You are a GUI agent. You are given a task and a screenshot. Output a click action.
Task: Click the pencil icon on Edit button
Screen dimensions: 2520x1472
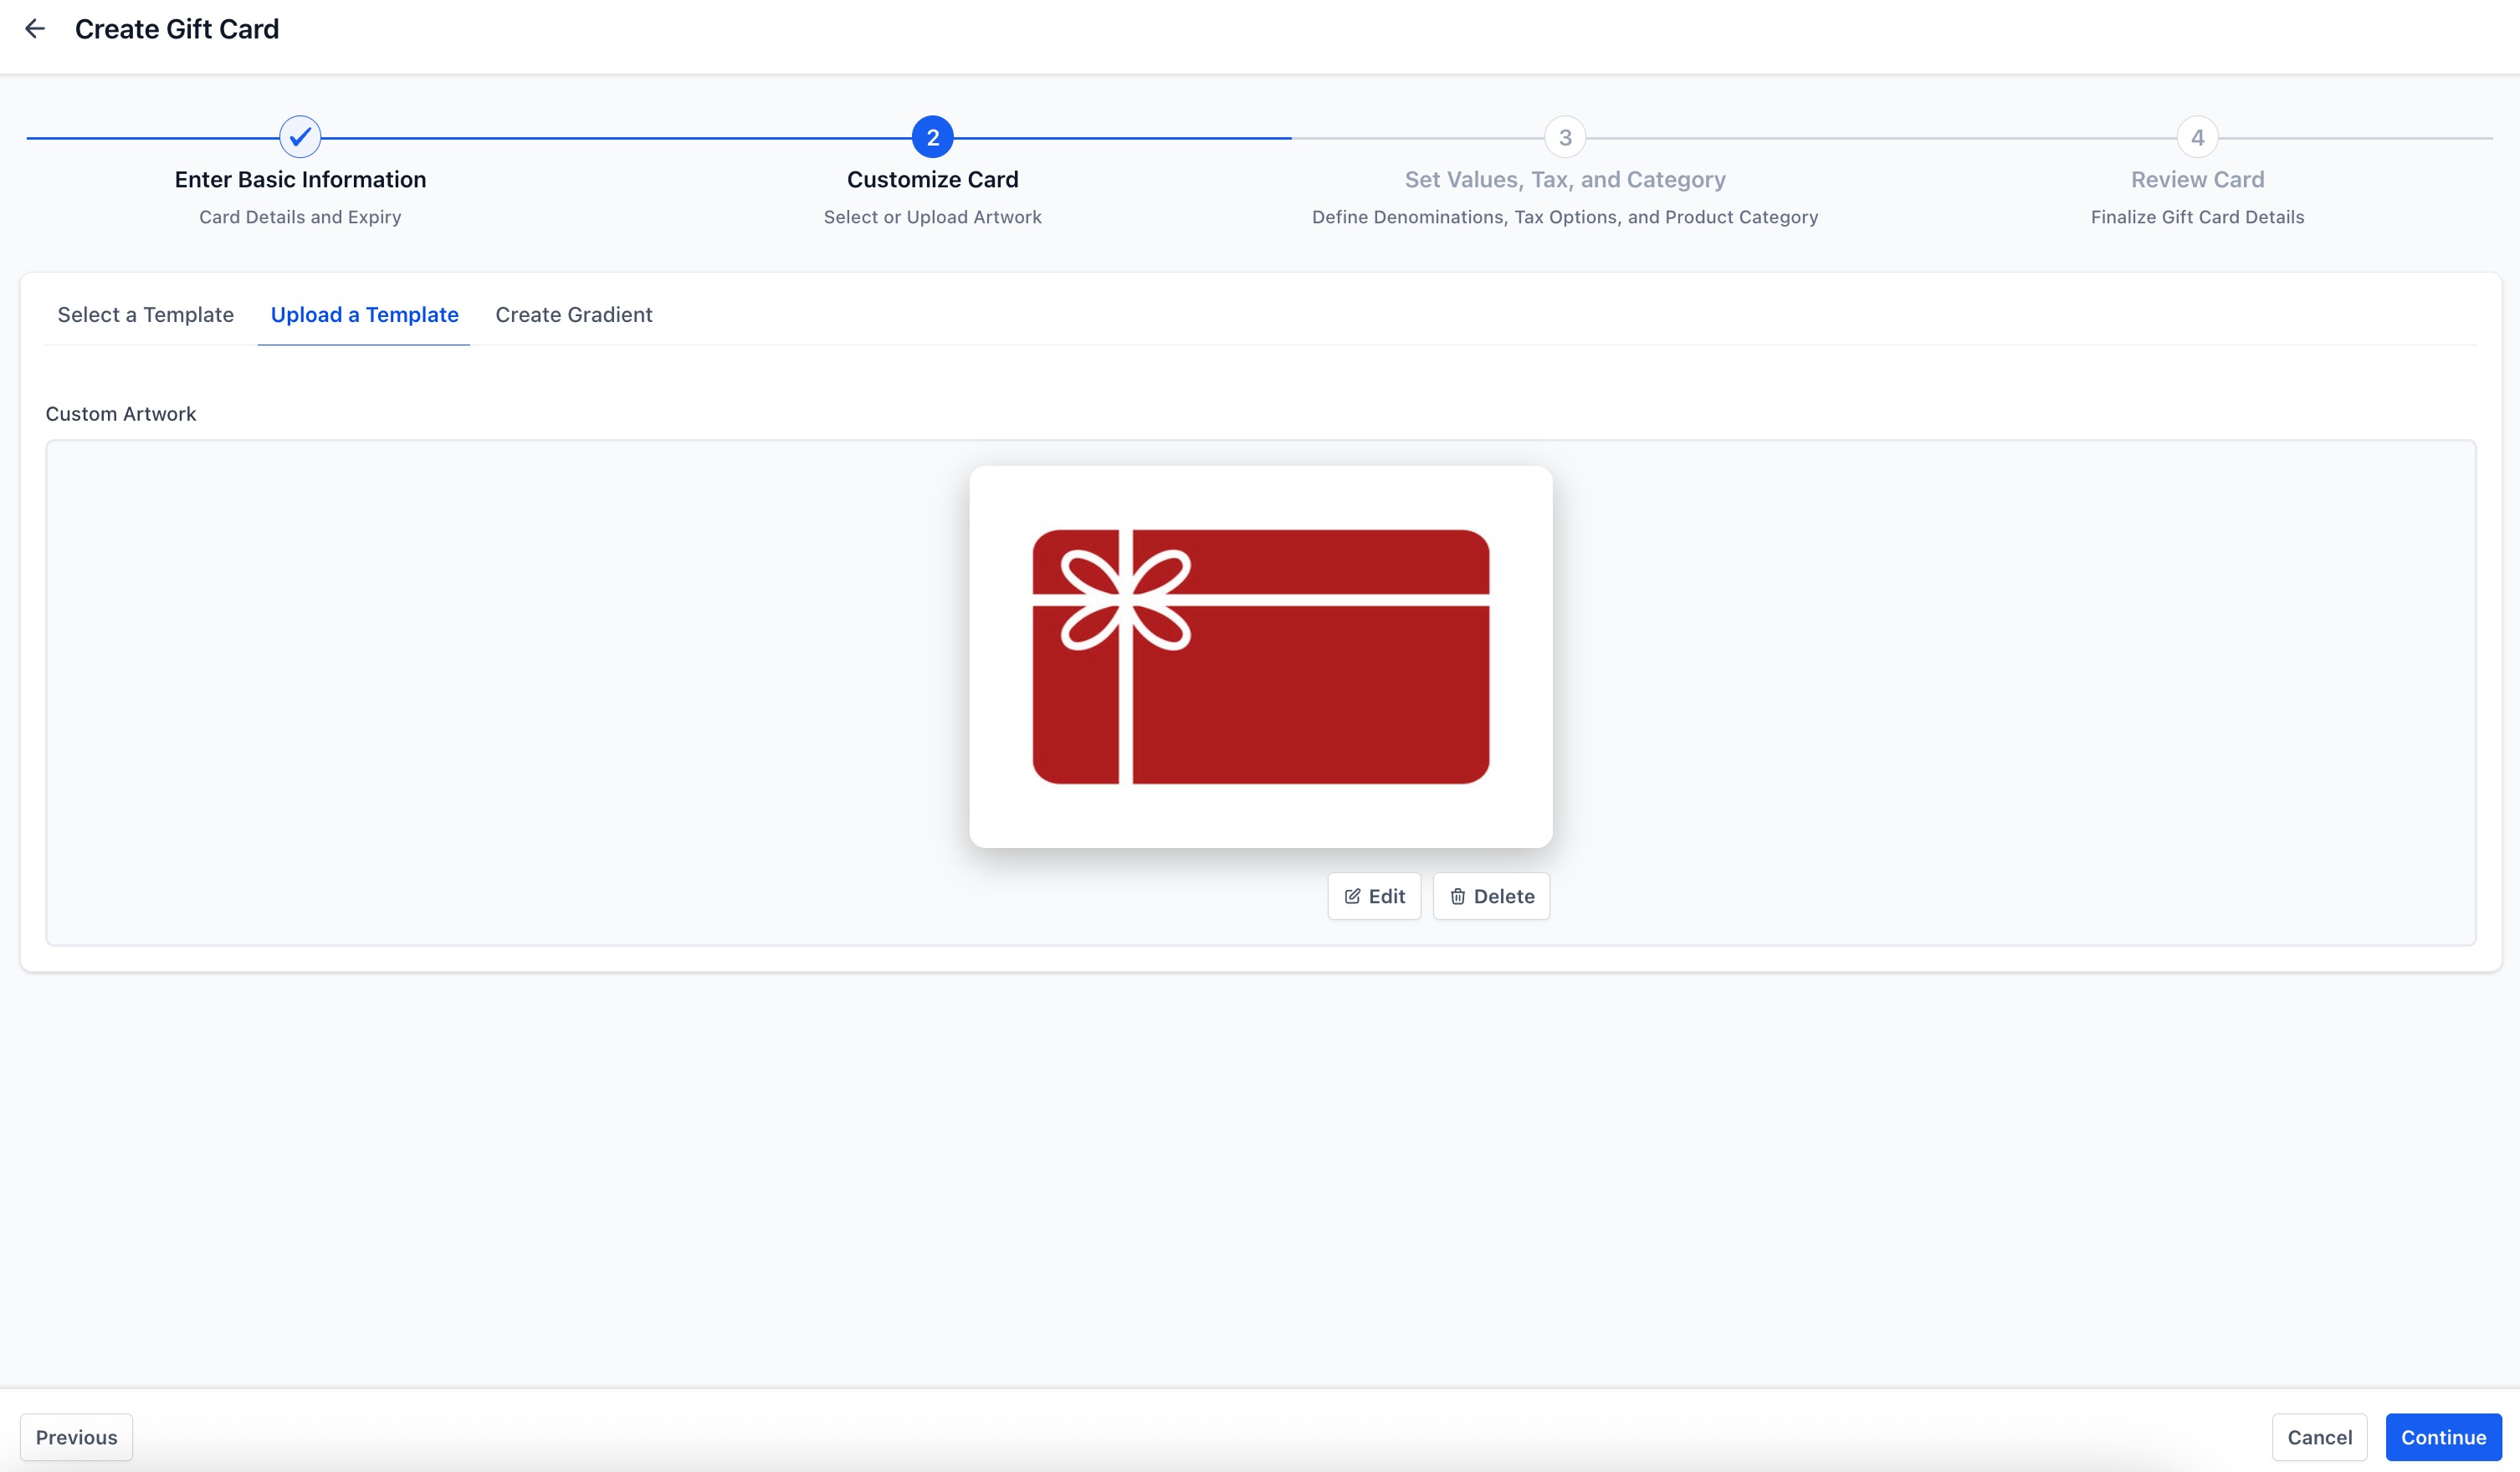click(x=1352, y=897)
